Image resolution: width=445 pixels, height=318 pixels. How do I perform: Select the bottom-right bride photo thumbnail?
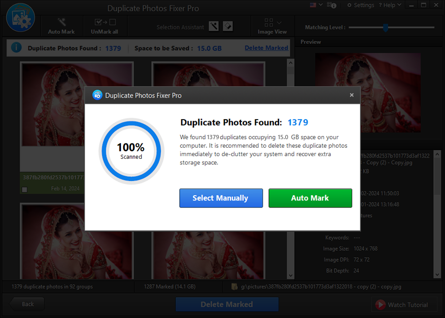[209, 255]
